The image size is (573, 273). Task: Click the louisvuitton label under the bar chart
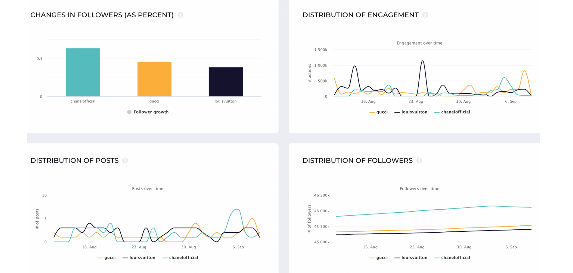[x=226, y=101]
